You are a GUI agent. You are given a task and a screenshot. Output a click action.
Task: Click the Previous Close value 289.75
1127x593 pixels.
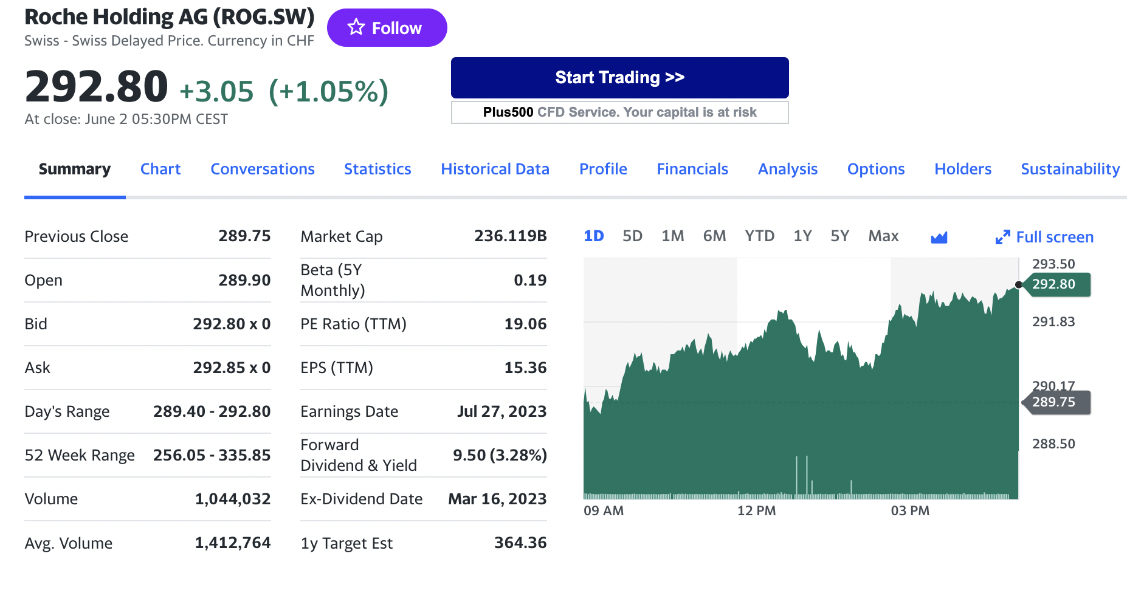(x=244, y=236)
